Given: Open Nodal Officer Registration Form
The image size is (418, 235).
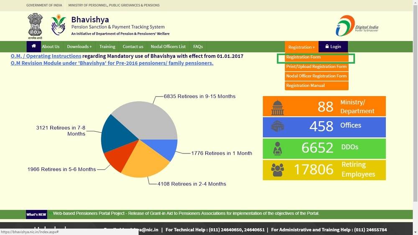Looking at the screenshot, I should [x=316, y=76].
